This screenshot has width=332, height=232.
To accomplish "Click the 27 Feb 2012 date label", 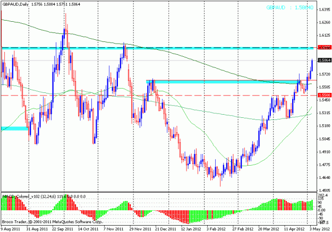I will tap(242, 229).
